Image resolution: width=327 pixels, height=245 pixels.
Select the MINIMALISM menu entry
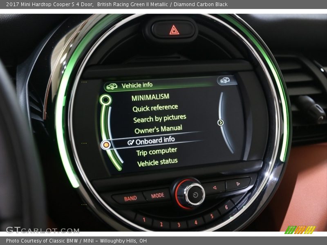point(150,97)
